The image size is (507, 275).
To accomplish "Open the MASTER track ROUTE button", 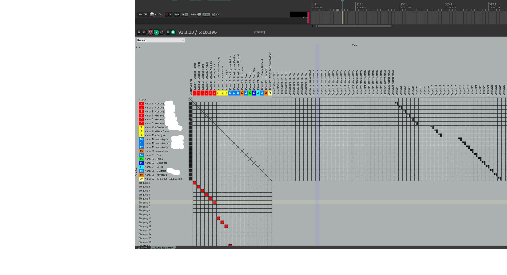I will 177,15.
